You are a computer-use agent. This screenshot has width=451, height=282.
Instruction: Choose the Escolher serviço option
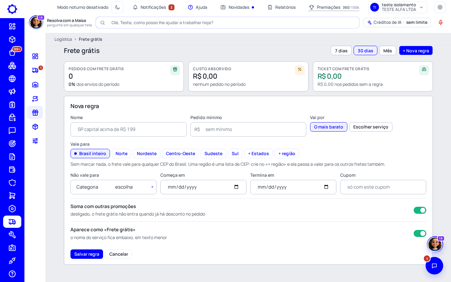click(x=371, y=127)
